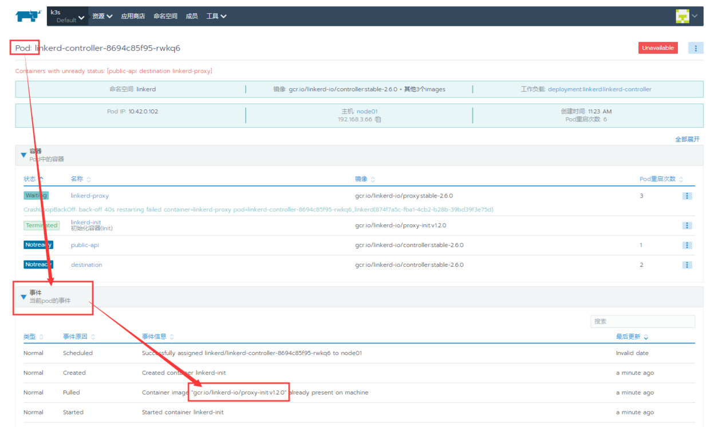This screenshot has width=710, height=427.
Task: Open actions menu for destination row
Action: (x=687, y=265)
